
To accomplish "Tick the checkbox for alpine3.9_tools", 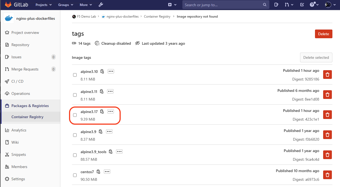I will (x=75, y=155).
